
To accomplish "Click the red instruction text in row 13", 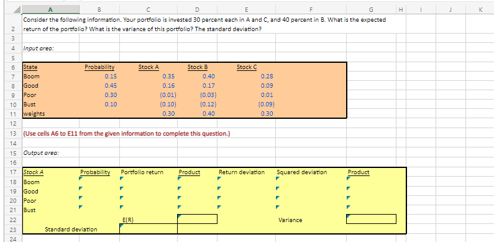I will (x=127, y=134).
